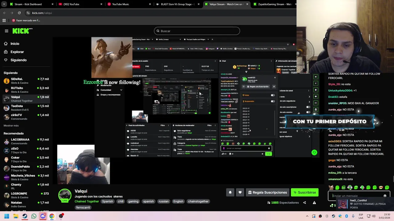Click the gaming tag

[133, 201]
